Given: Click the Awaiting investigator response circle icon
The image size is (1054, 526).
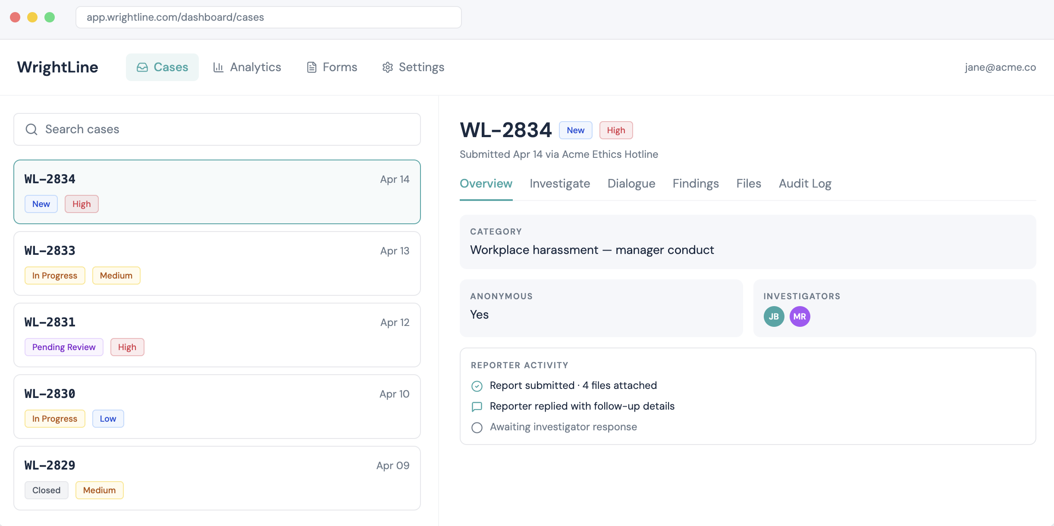Looking at the screenshot, I should coord(477,427).
